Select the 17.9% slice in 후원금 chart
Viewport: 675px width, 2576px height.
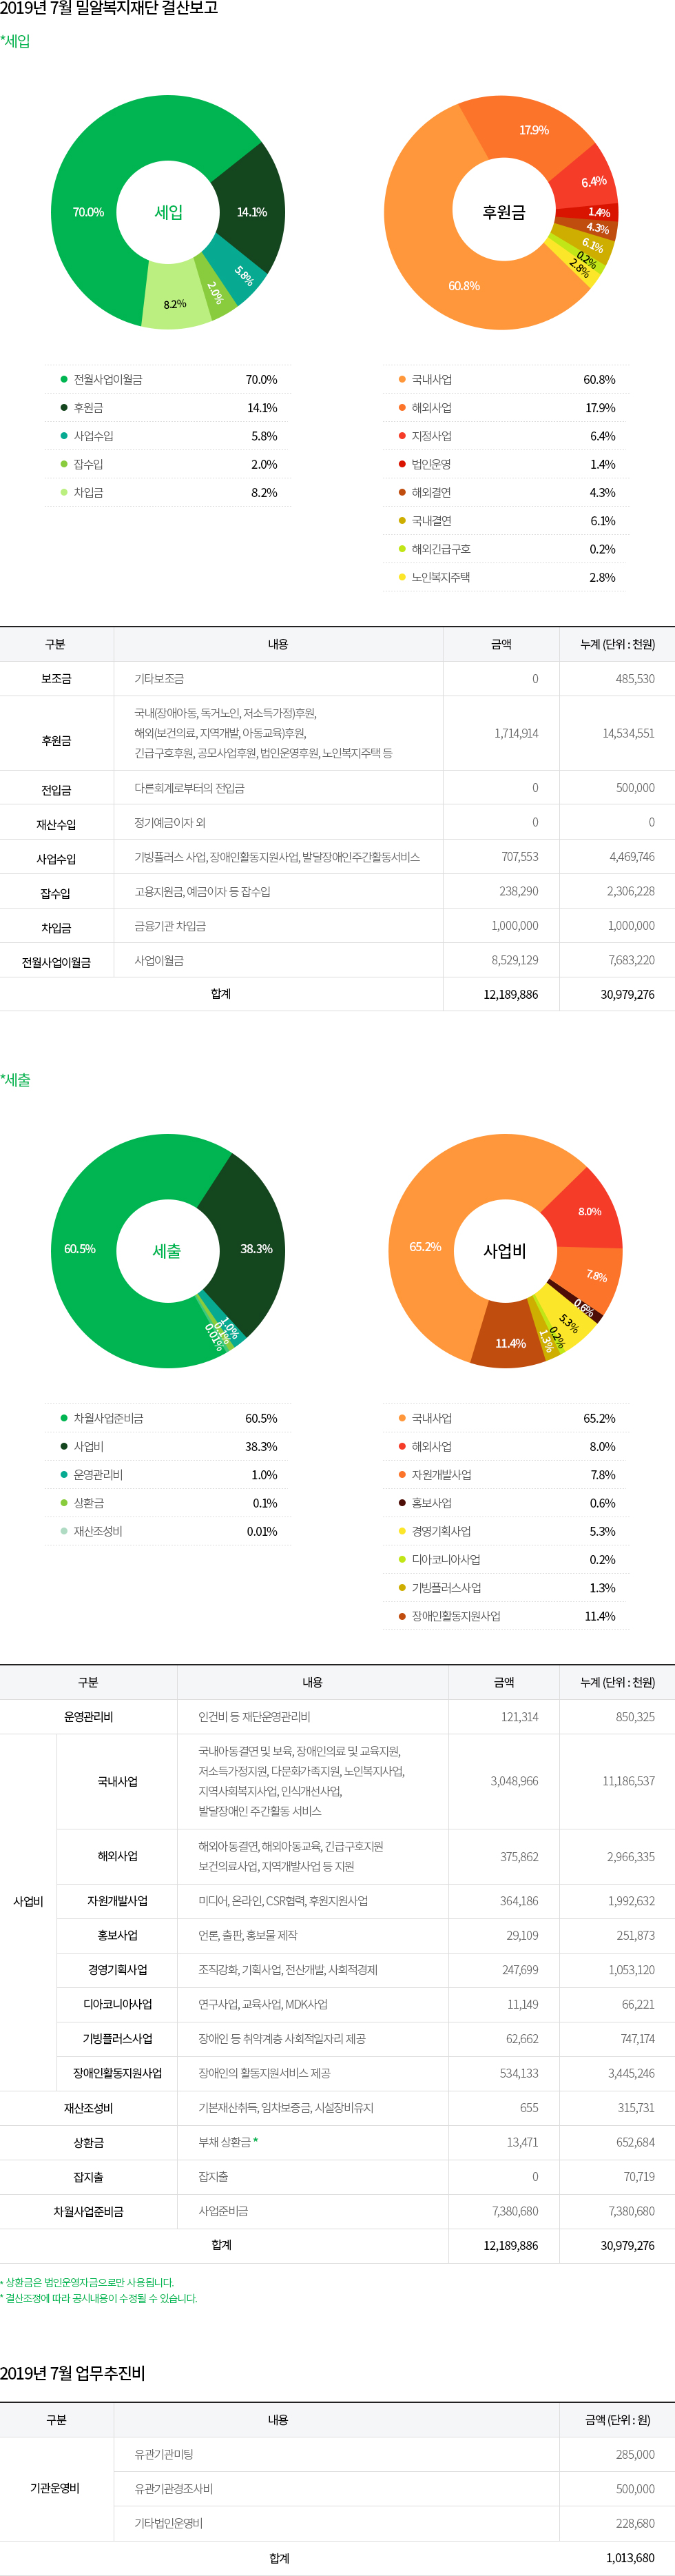[x=533, y=130]
